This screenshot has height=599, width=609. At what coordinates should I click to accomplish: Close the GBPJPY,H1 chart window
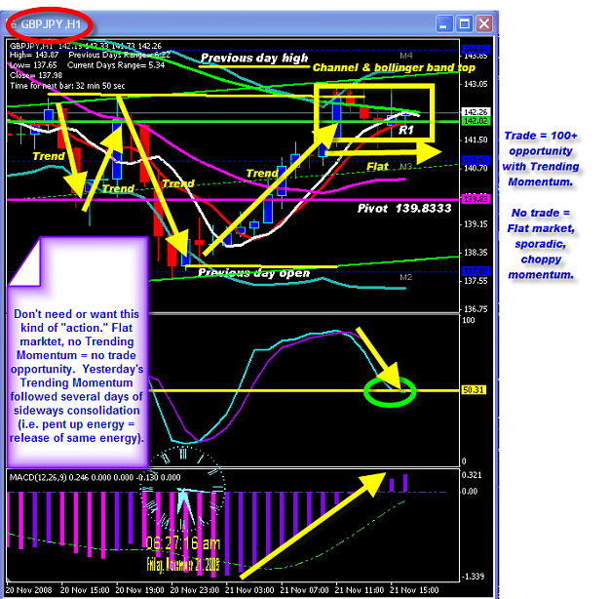click(484, 23)
